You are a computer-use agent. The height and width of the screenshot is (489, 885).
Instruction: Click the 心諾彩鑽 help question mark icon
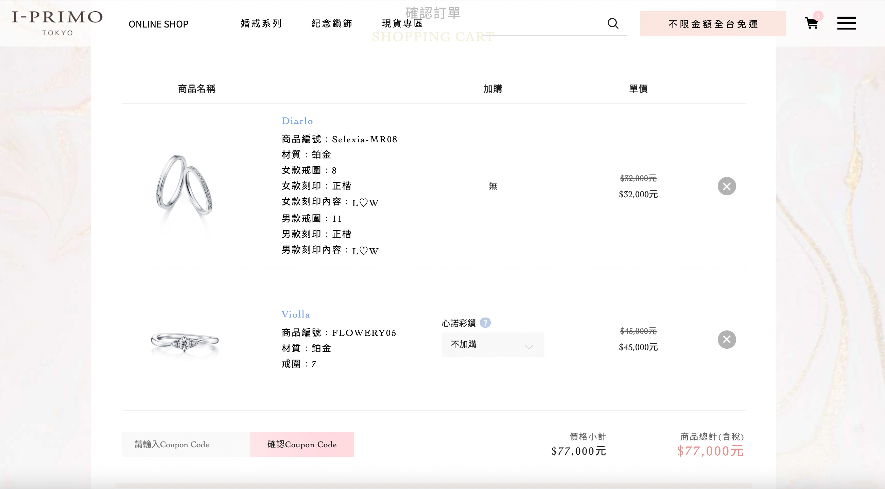pyautogui.click(x=485, y=323)
